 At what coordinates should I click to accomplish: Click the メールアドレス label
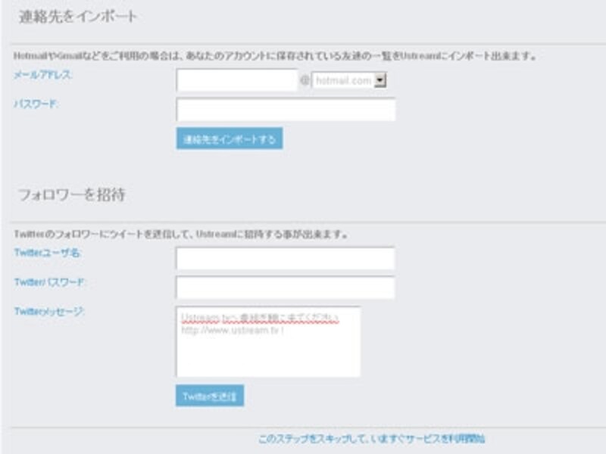tap(43, 75)
